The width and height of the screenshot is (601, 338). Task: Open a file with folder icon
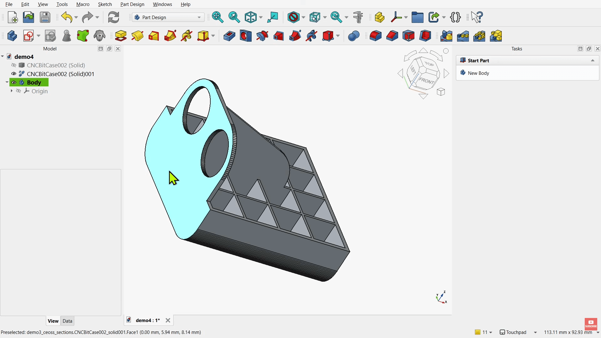[x=28, y=17]
